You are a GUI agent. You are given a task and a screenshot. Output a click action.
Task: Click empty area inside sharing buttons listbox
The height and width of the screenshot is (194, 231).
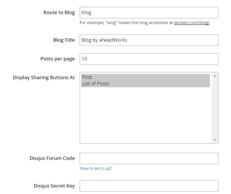(x=146, y=115)
